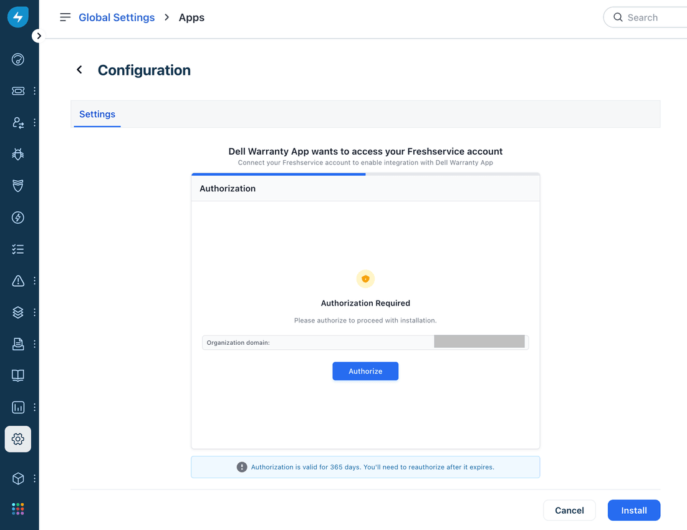The image size is (687, 530).
Task: Open the kebab menu beside the Tickets icon
Action: click(x=34, y=90)
